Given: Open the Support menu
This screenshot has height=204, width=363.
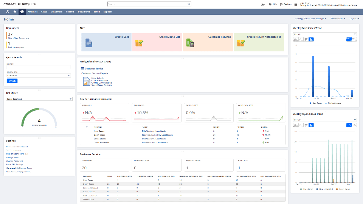Looking at the screenshot, I should (x=108, y=12).
